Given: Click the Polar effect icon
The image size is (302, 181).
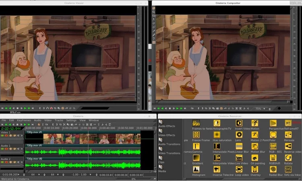Looking at the screenshot, I should coord(273,134).
